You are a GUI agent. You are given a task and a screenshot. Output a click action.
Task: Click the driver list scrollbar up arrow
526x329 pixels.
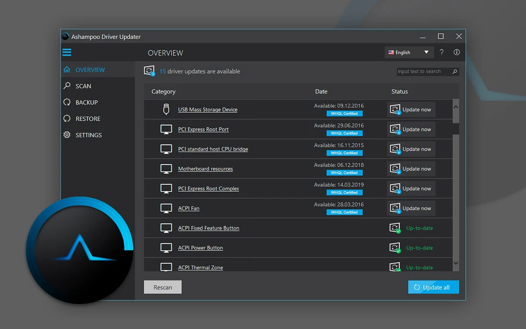click(456, 107)
